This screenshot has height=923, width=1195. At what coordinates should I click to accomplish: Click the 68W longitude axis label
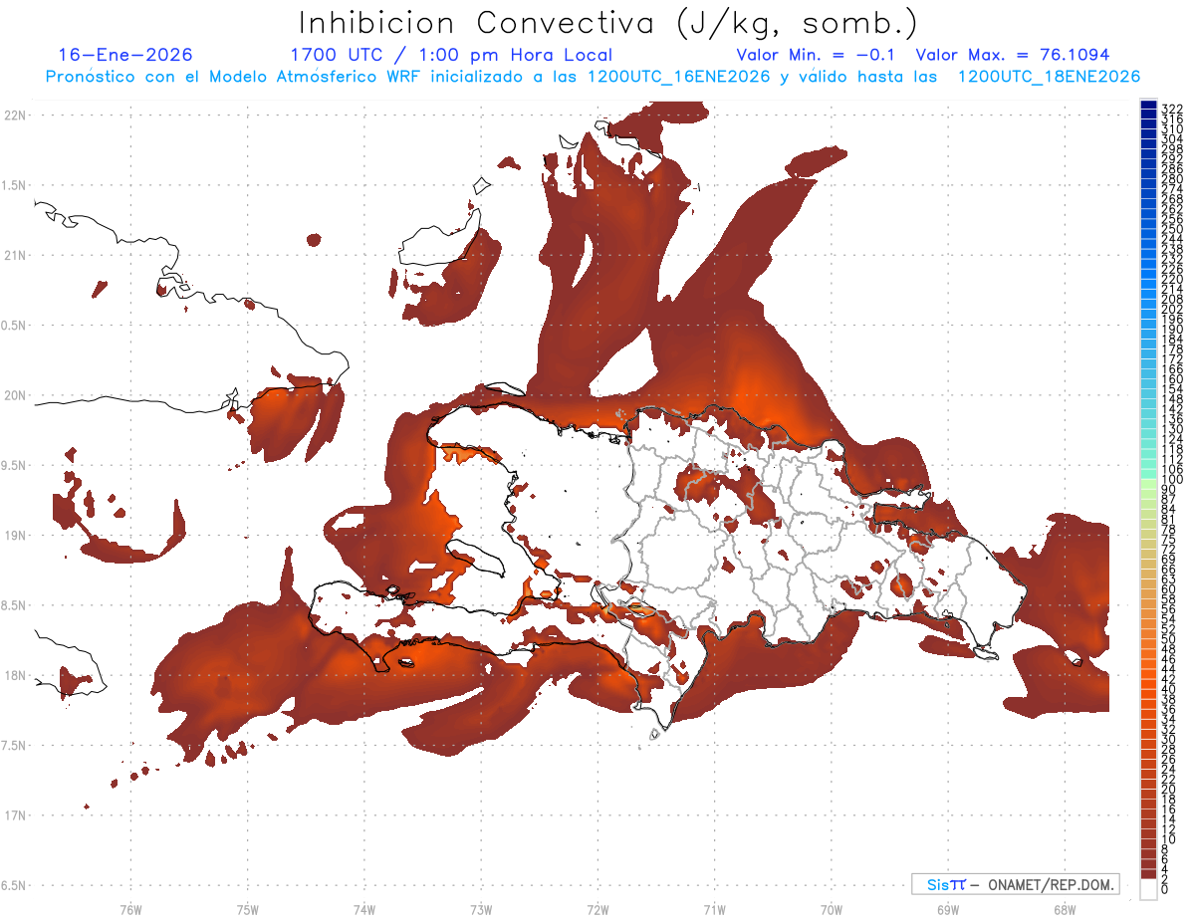pos(1064,909)
